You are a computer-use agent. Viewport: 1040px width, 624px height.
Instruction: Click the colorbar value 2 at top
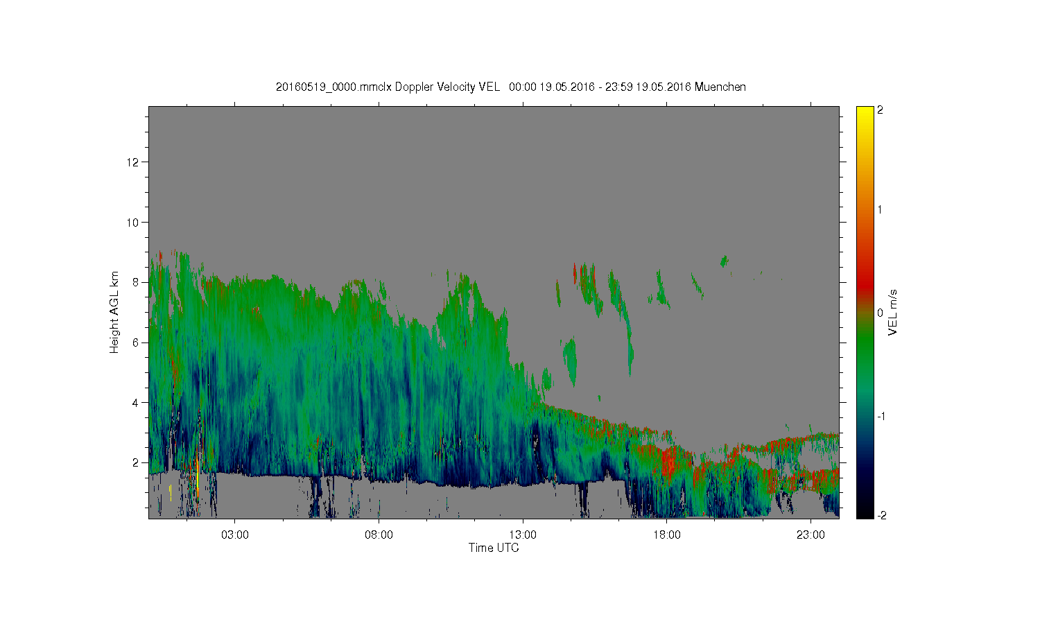[880, 110]
